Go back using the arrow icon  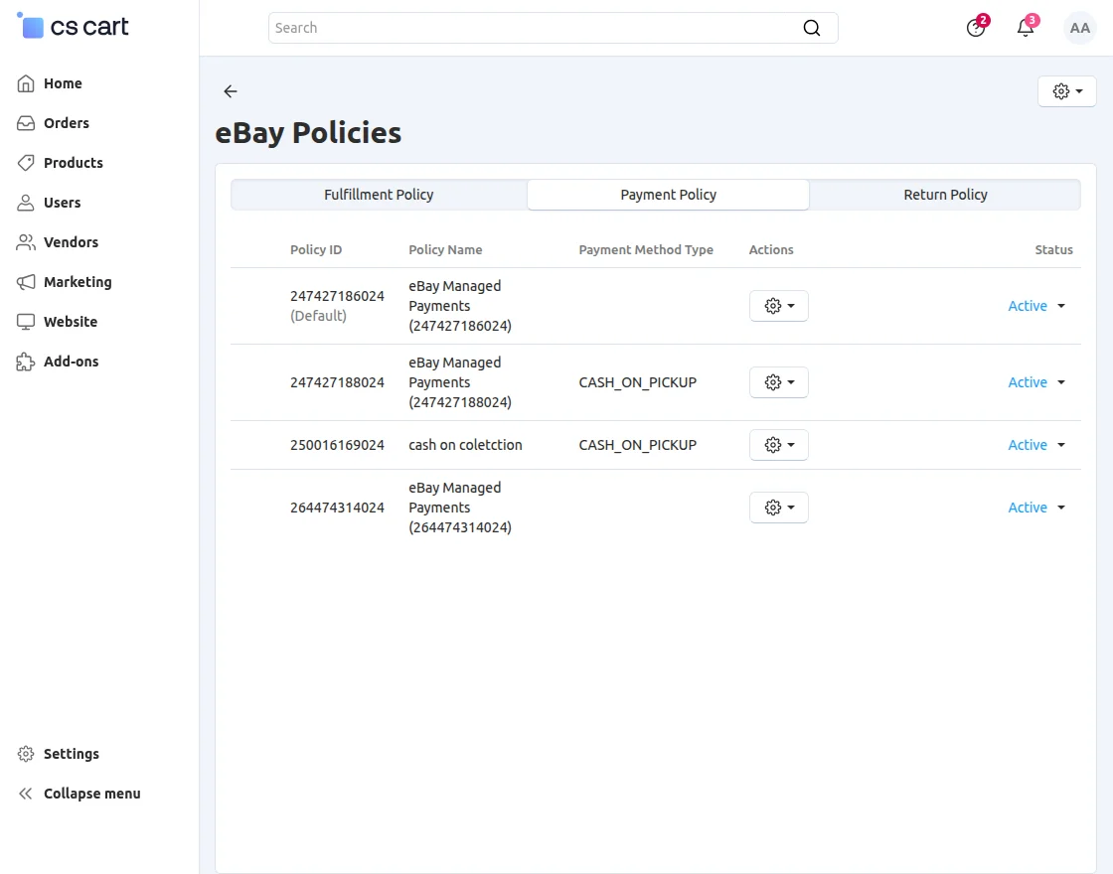tap(230, 90)
